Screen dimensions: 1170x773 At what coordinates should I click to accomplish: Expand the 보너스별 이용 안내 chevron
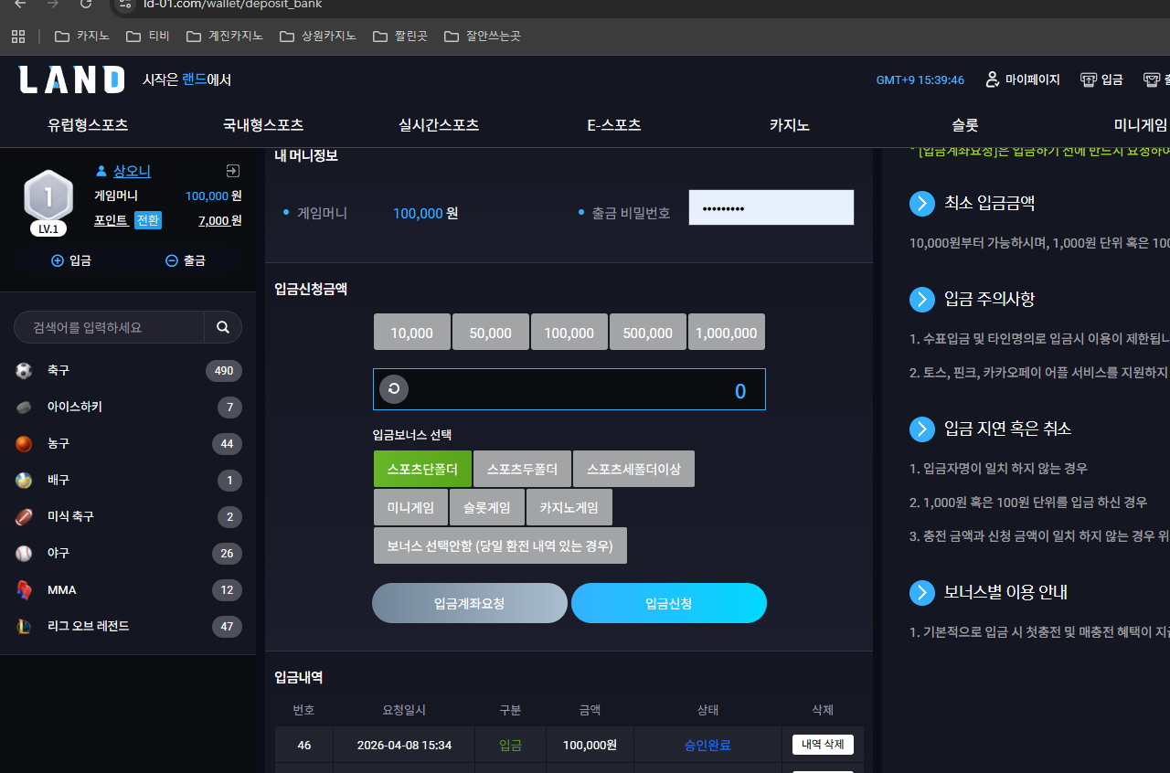point(922,592)
